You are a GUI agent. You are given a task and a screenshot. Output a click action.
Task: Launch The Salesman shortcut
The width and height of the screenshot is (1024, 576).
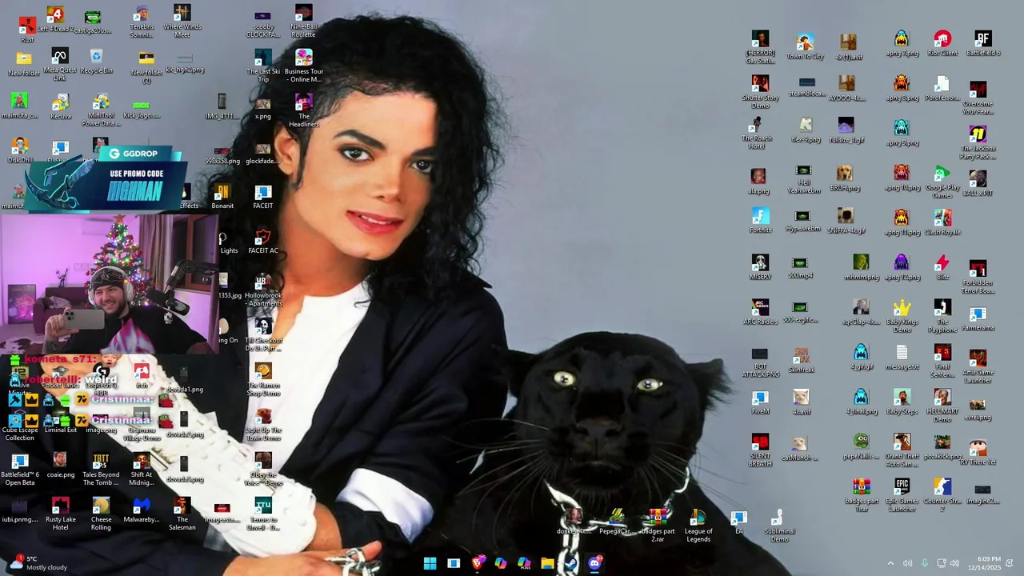pyautogui.click(x=182, y=514)
